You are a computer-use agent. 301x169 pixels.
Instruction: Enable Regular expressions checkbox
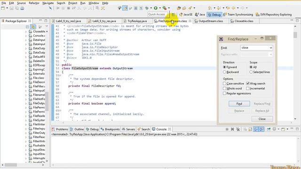[x=224, y=93]
